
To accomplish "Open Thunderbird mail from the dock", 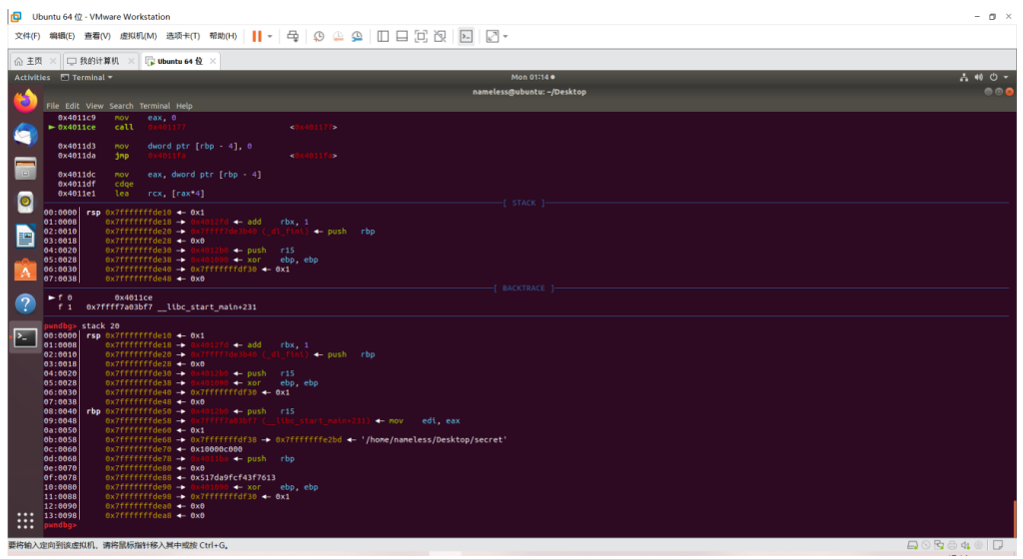I will tap(25, 135).
